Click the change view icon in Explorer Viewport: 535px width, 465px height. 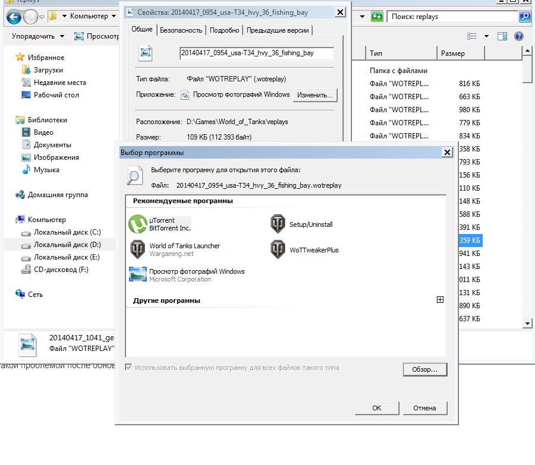coord(472,36)
